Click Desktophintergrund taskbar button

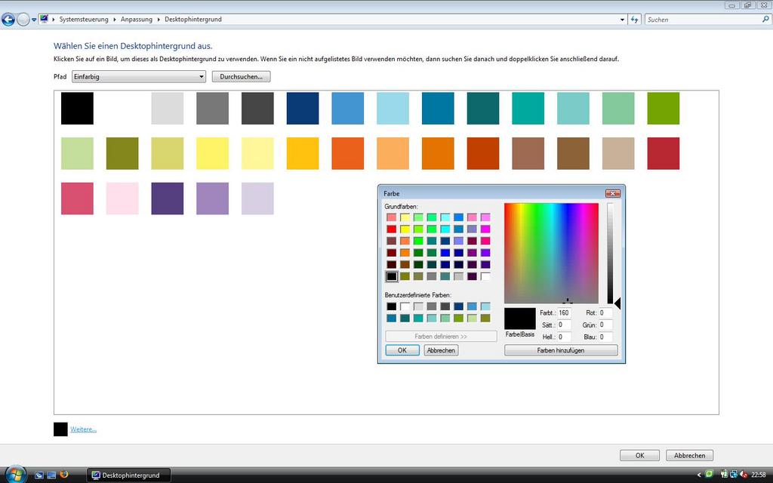tap(128, 475)
